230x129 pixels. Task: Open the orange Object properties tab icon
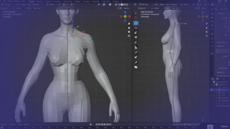[x=212, y=39]
